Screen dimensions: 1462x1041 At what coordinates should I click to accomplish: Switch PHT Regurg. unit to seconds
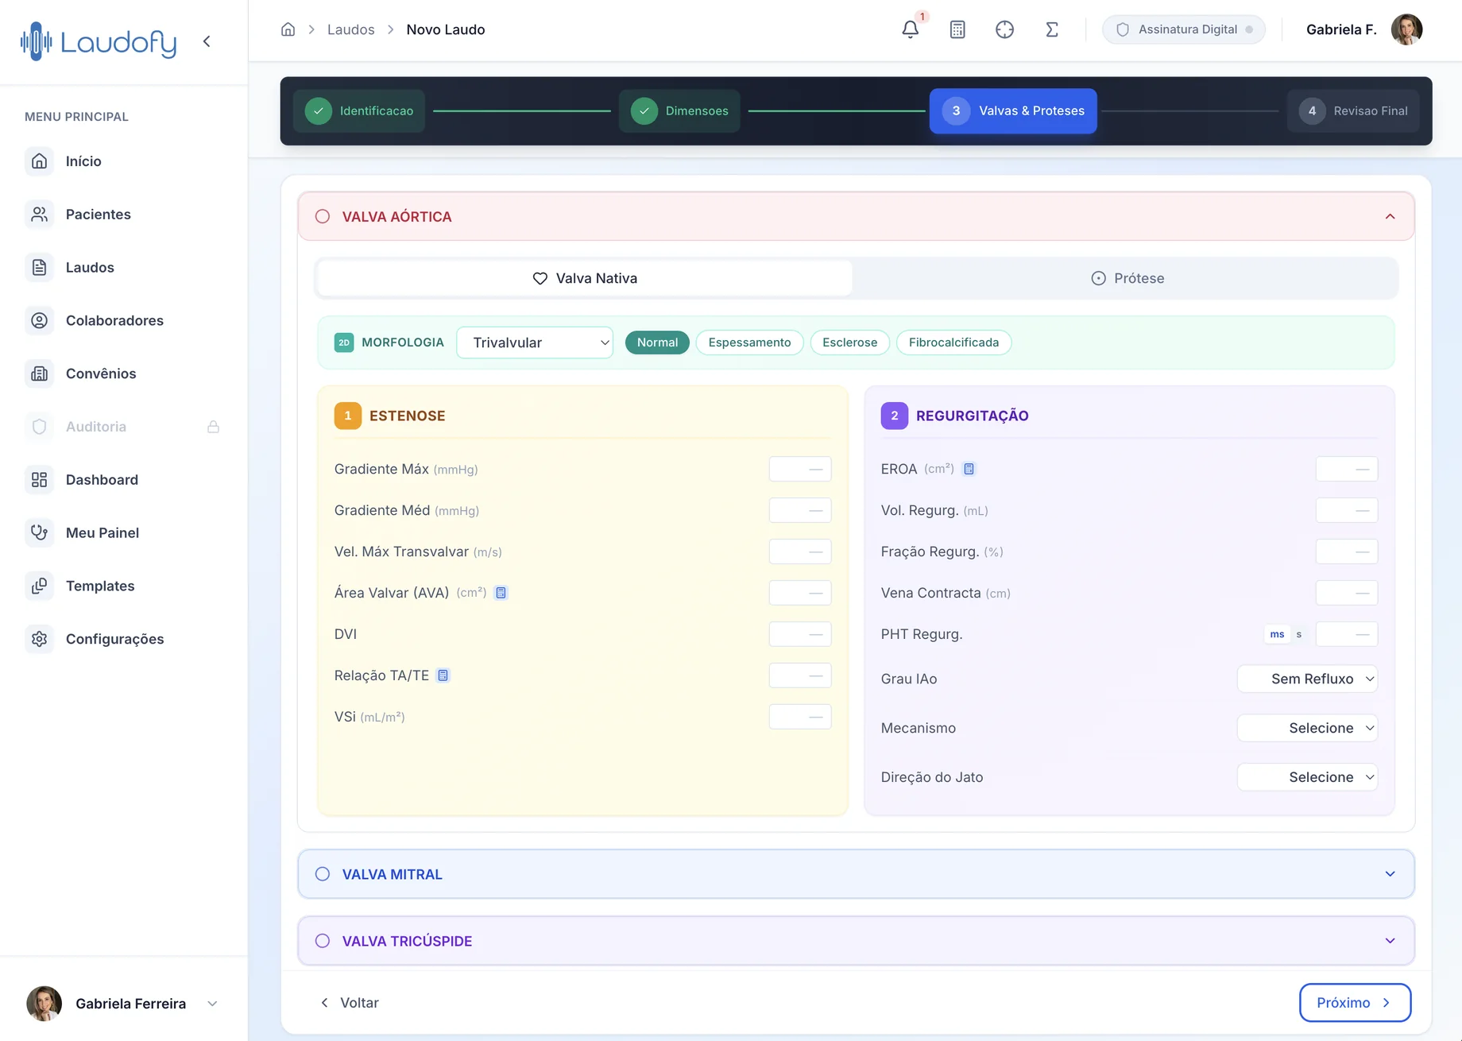tap(1299, 634)
